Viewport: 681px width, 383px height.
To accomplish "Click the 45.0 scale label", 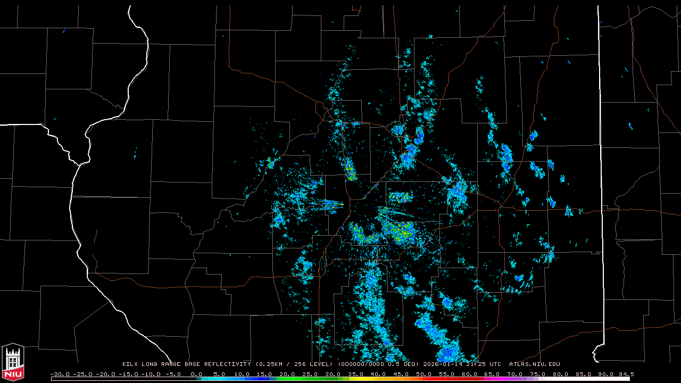I will click(x=402, y=374).
